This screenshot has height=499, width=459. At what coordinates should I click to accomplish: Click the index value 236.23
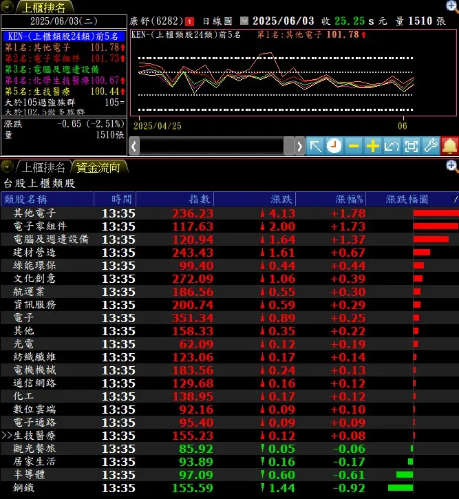click(x=193, y=213)
